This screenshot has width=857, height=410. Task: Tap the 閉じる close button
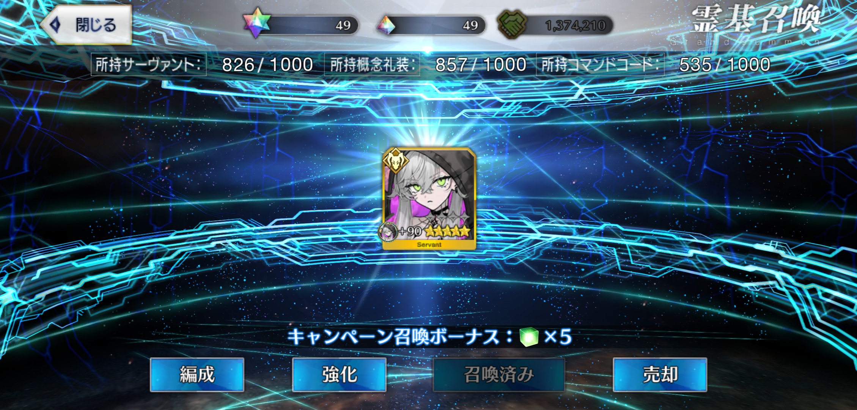tap(86, 25)
